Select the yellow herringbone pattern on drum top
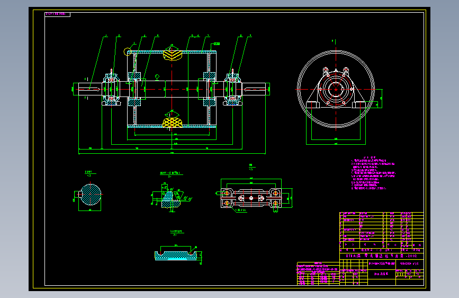Image resolution: width=459 pixels, height=298 pixels. click(x=173, y=55)
